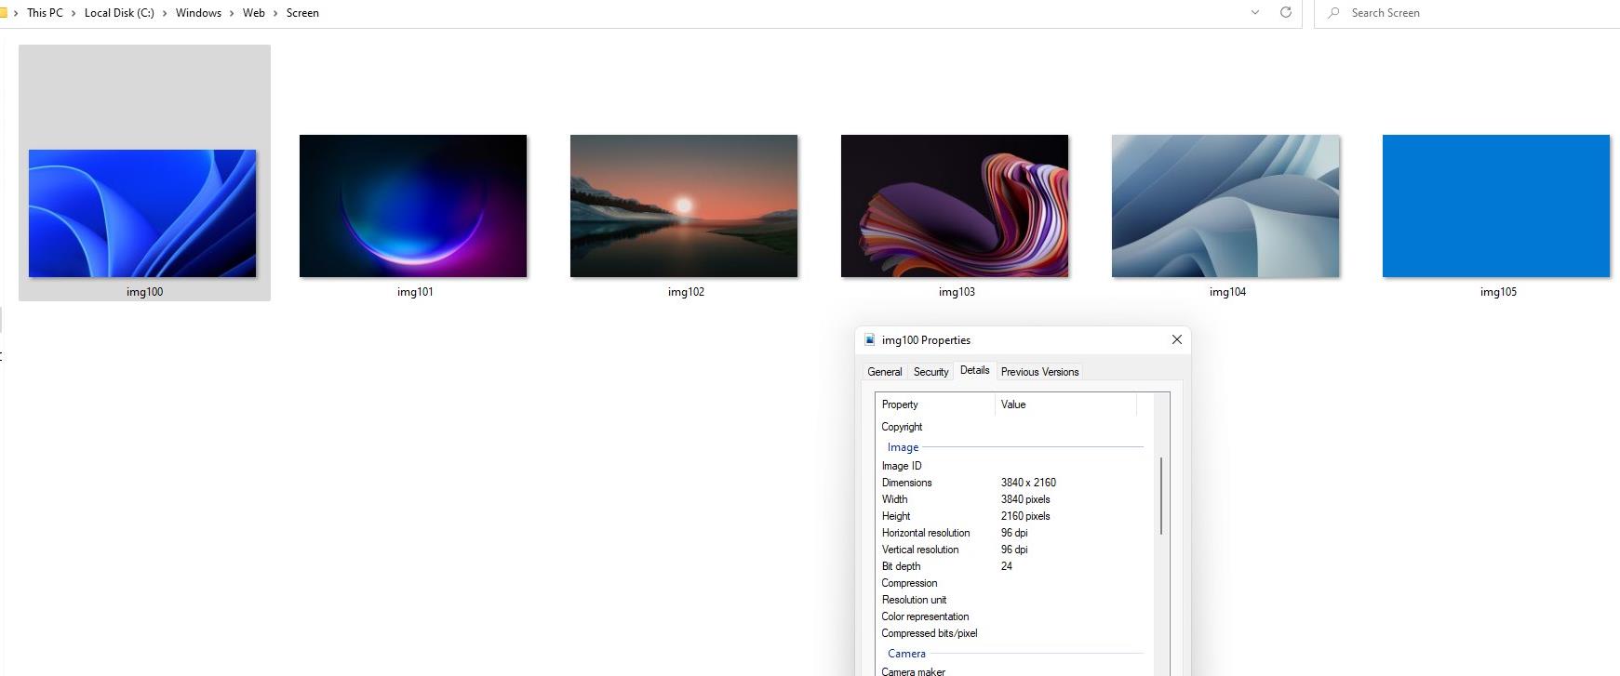1620x676 pixels.
Task: Select the img104 gray waves thumbnail
Action: coord(1225,205)
